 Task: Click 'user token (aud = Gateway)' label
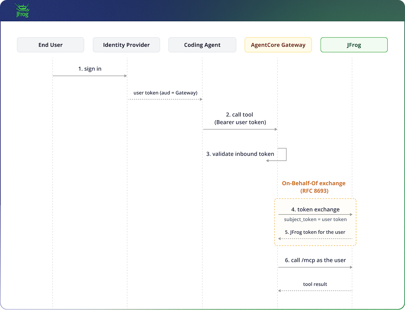coord(165,93)
